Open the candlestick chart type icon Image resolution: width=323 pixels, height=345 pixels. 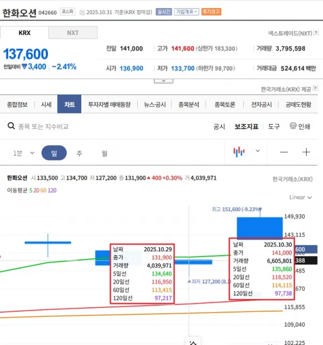238,152
